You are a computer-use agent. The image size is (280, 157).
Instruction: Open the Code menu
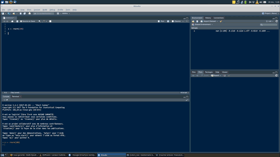[x=16, y=10]
